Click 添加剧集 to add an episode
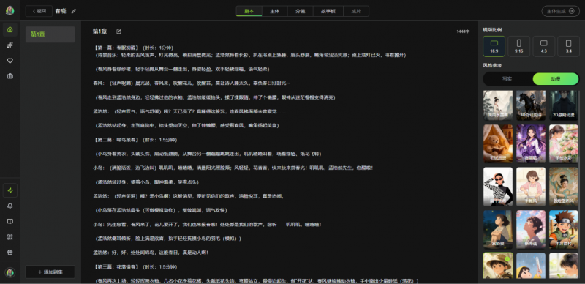585x284 pixels. click(50, 272)
